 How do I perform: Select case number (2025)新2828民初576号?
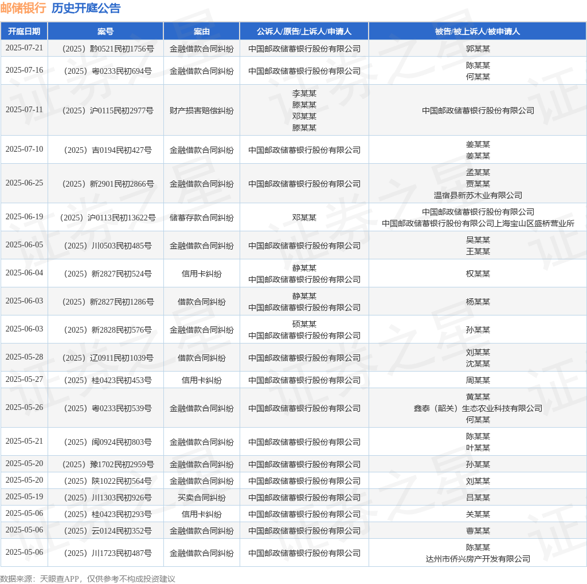pyautogui.click(x=108, y=330)
